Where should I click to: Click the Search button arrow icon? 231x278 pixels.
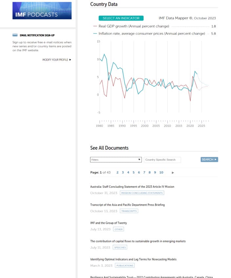pos(215,159)
